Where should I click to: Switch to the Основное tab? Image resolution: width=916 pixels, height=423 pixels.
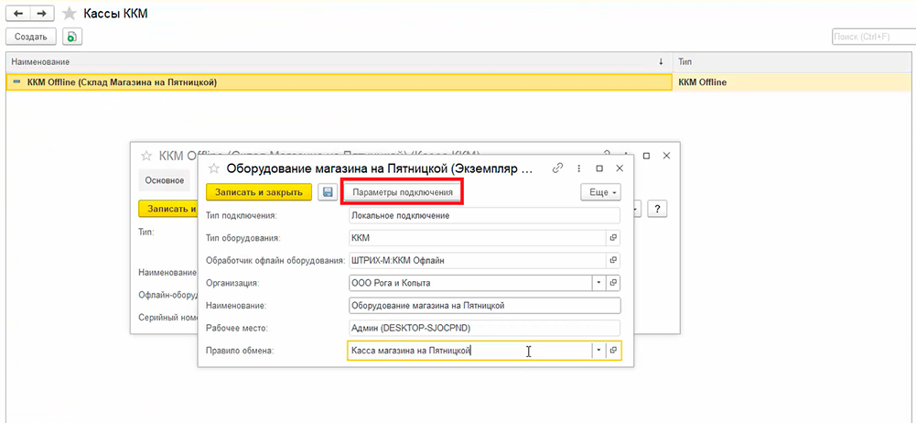(165, 180)
